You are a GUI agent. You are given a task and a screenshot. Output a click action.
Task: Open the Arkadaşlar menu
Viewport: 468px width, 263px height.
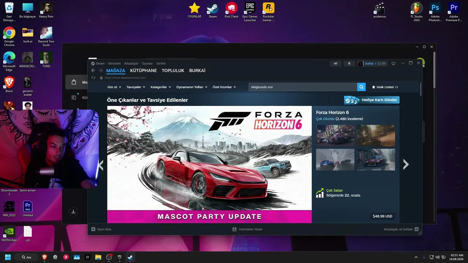click(131, 64)
